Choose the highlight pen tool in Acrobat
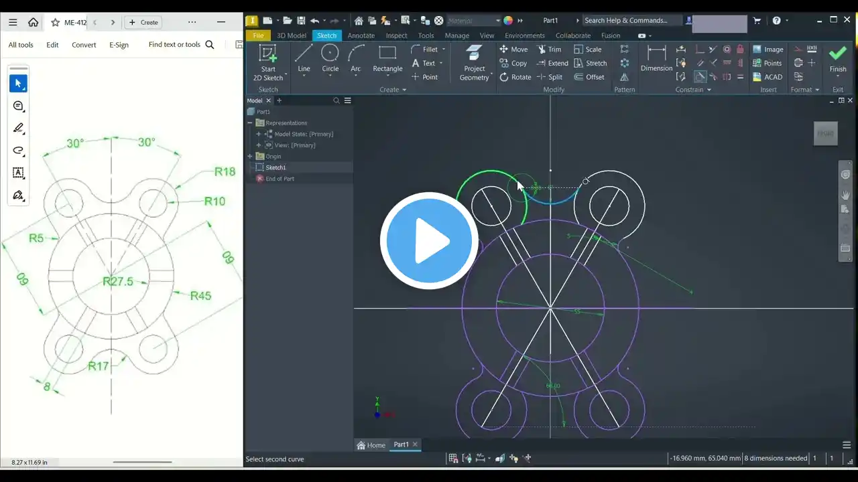Viewport: 858px width, 482px height. point(19,128)
